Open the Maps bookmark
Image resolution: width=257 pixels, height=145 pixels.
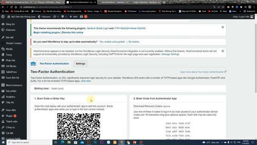point(224,11)
